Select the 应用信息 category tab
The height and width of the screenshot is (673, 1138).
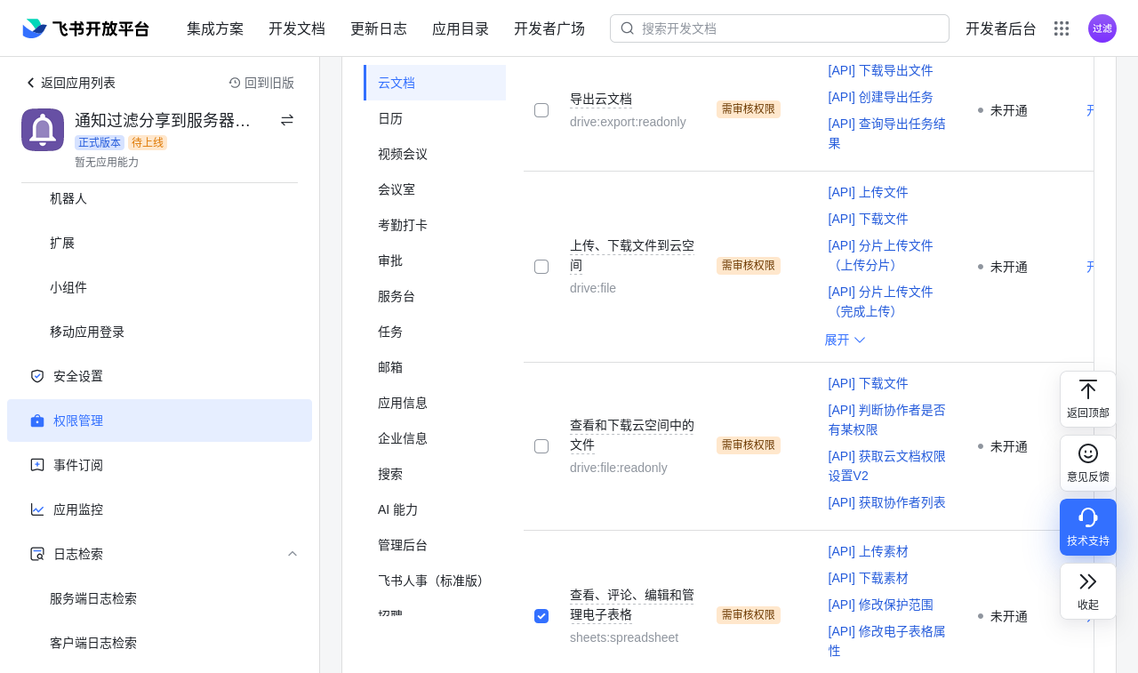(435, 403)
